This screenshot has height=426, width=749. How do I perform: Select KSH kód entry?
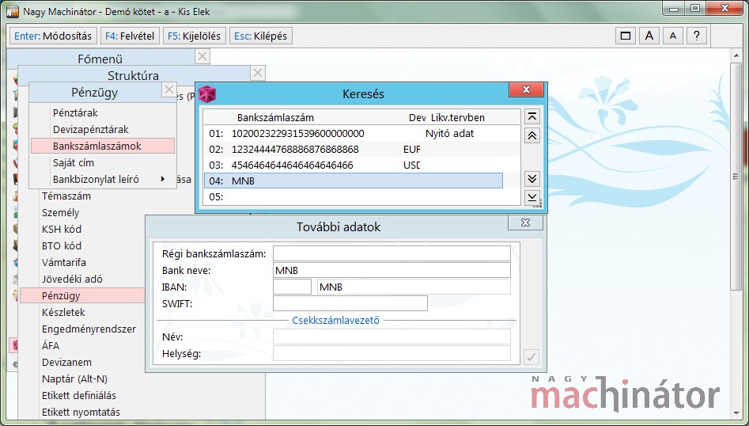point(62,230)
